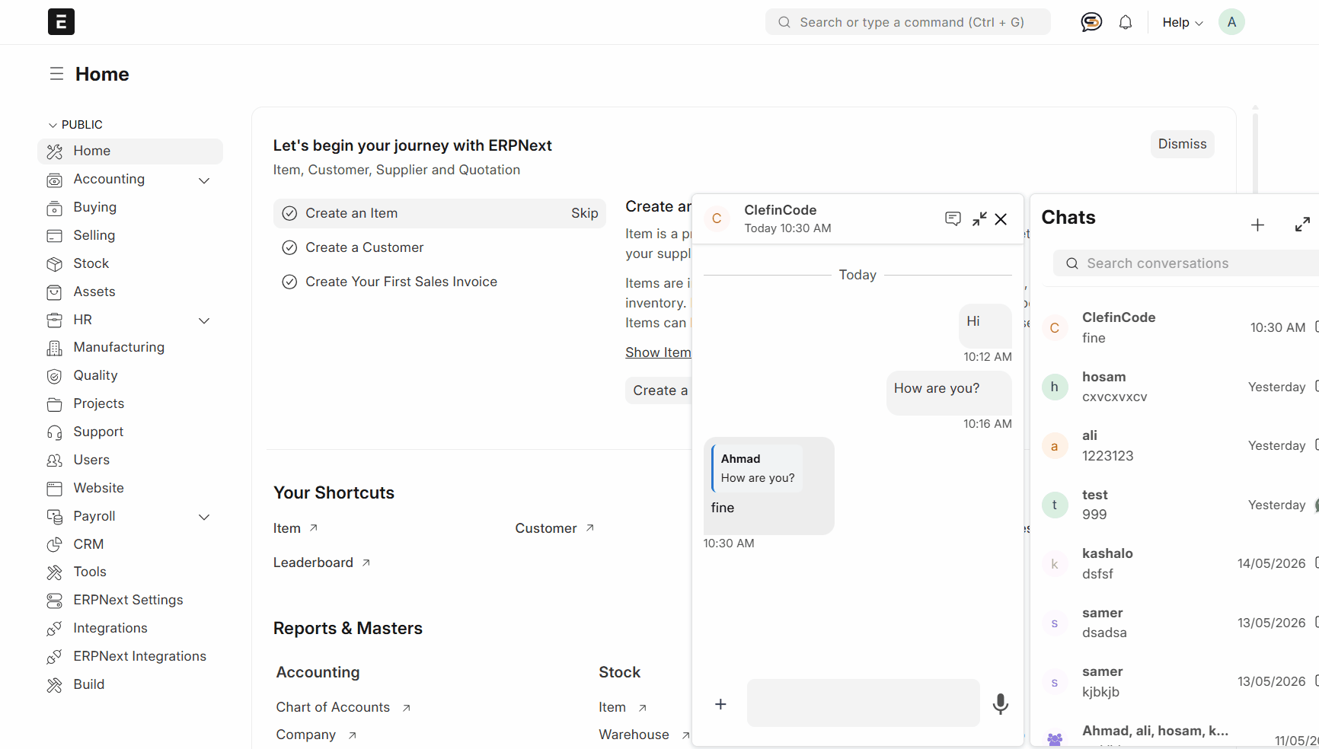
Task: Click the Support headset icon in sidebar
Action: pyautogui.click(x=55, y=432)
